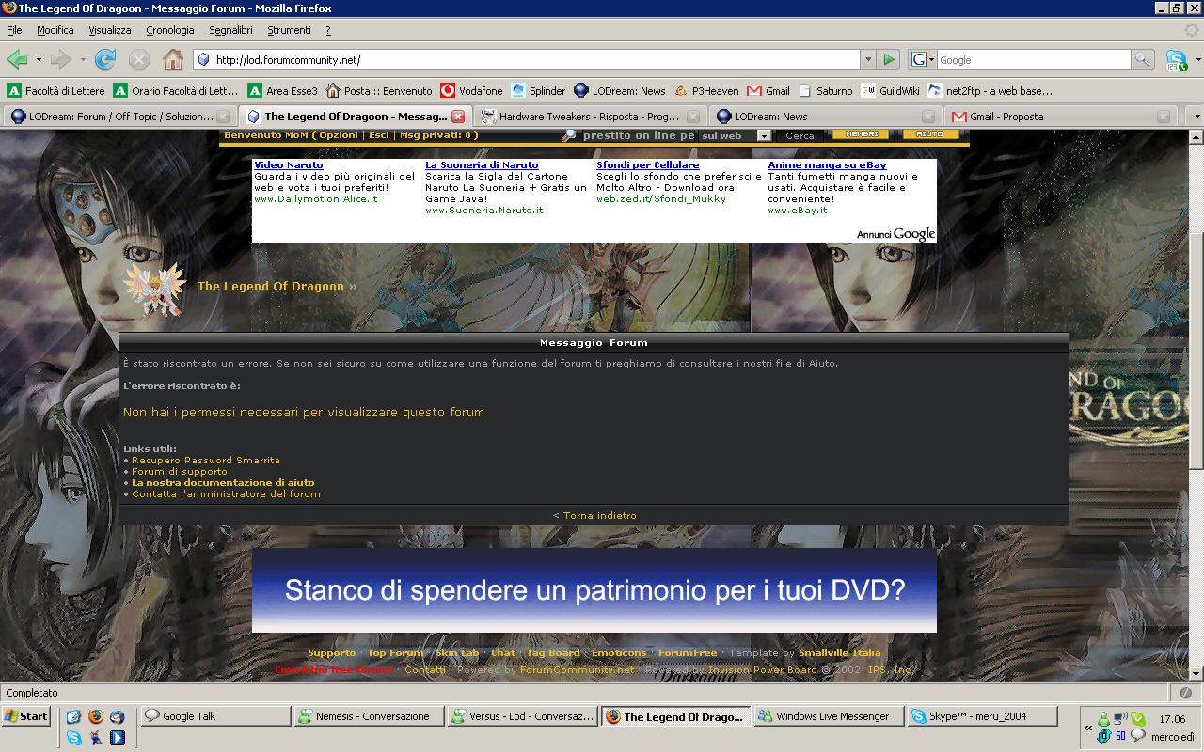Image resolution: width=1204 pixels, height=752 pixels.
Task: Open the 'sul web' search scope dropdown
Action: tap(764, 135)
